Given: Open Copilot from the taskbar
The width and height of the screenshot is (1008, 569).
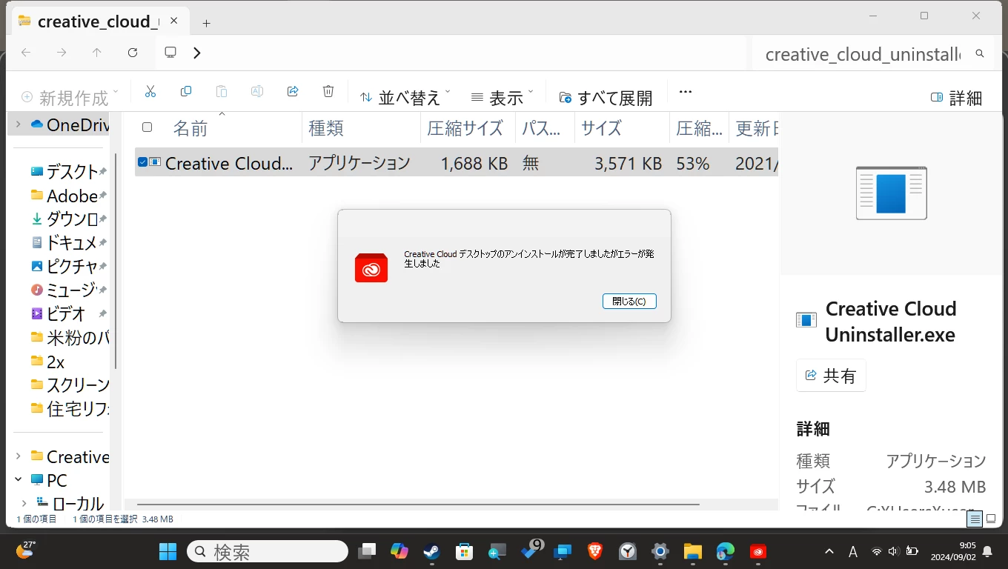Looking at the screenshot, I should [x=399, y=551].
